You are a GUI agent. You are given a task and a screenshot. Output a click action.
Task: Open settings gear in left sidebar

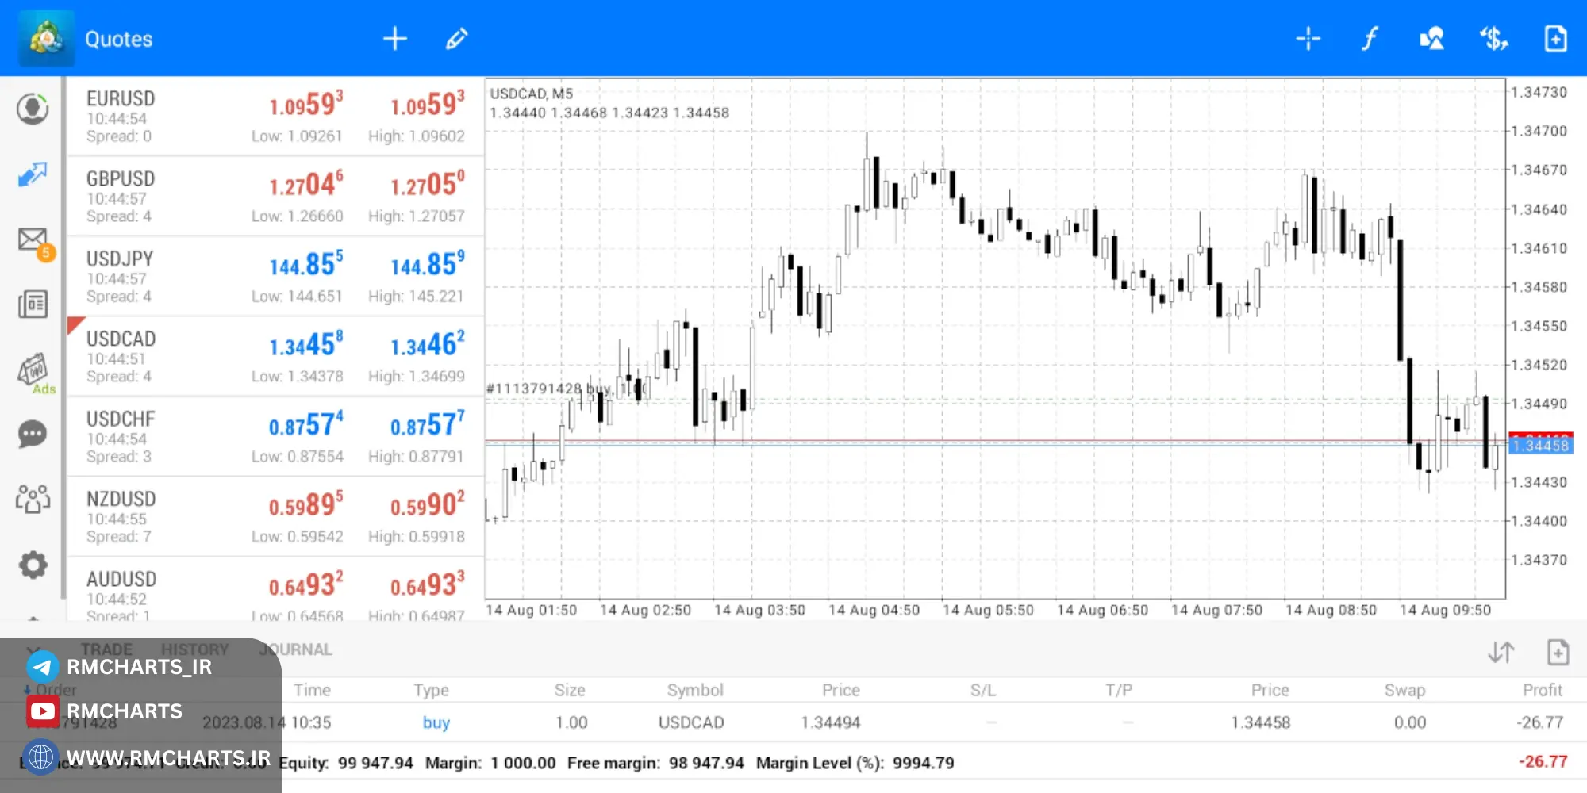pos(33,565)
